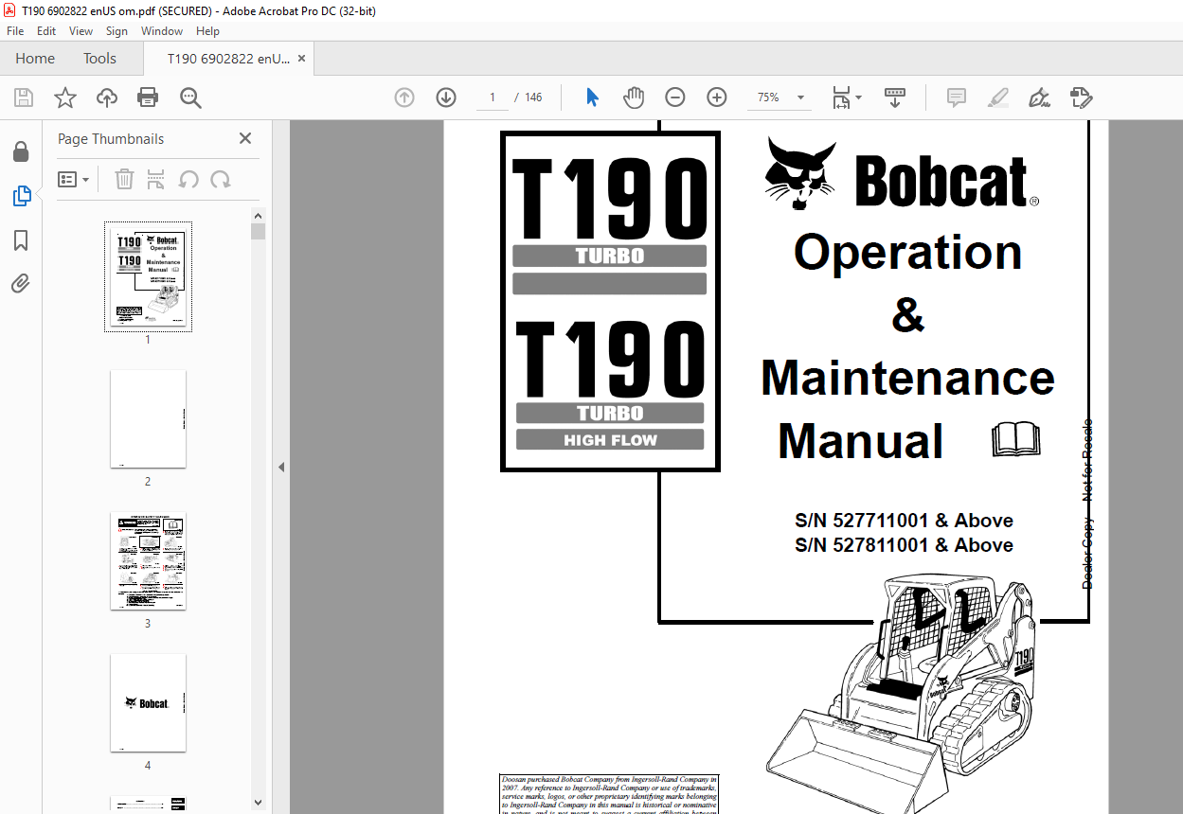Click thumbnail scrollbar up arrow

pos(258,215)
